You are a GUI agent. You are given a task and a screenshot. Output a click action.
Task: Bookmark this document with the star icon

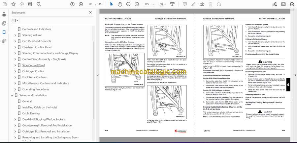click(x=13, y=4)
